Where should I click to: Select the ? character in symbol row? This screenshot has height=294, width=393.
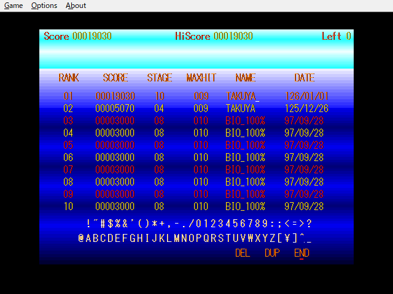309,224
